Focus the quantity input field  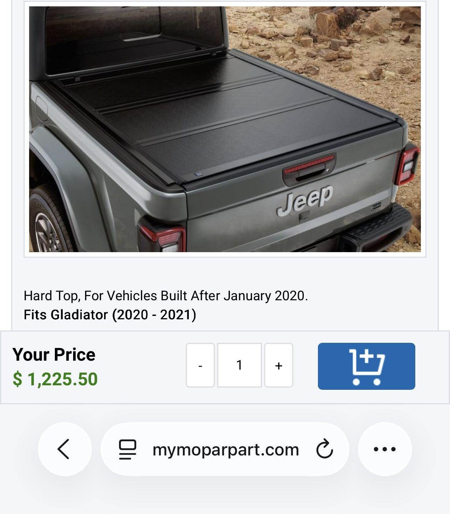[240, 365]
